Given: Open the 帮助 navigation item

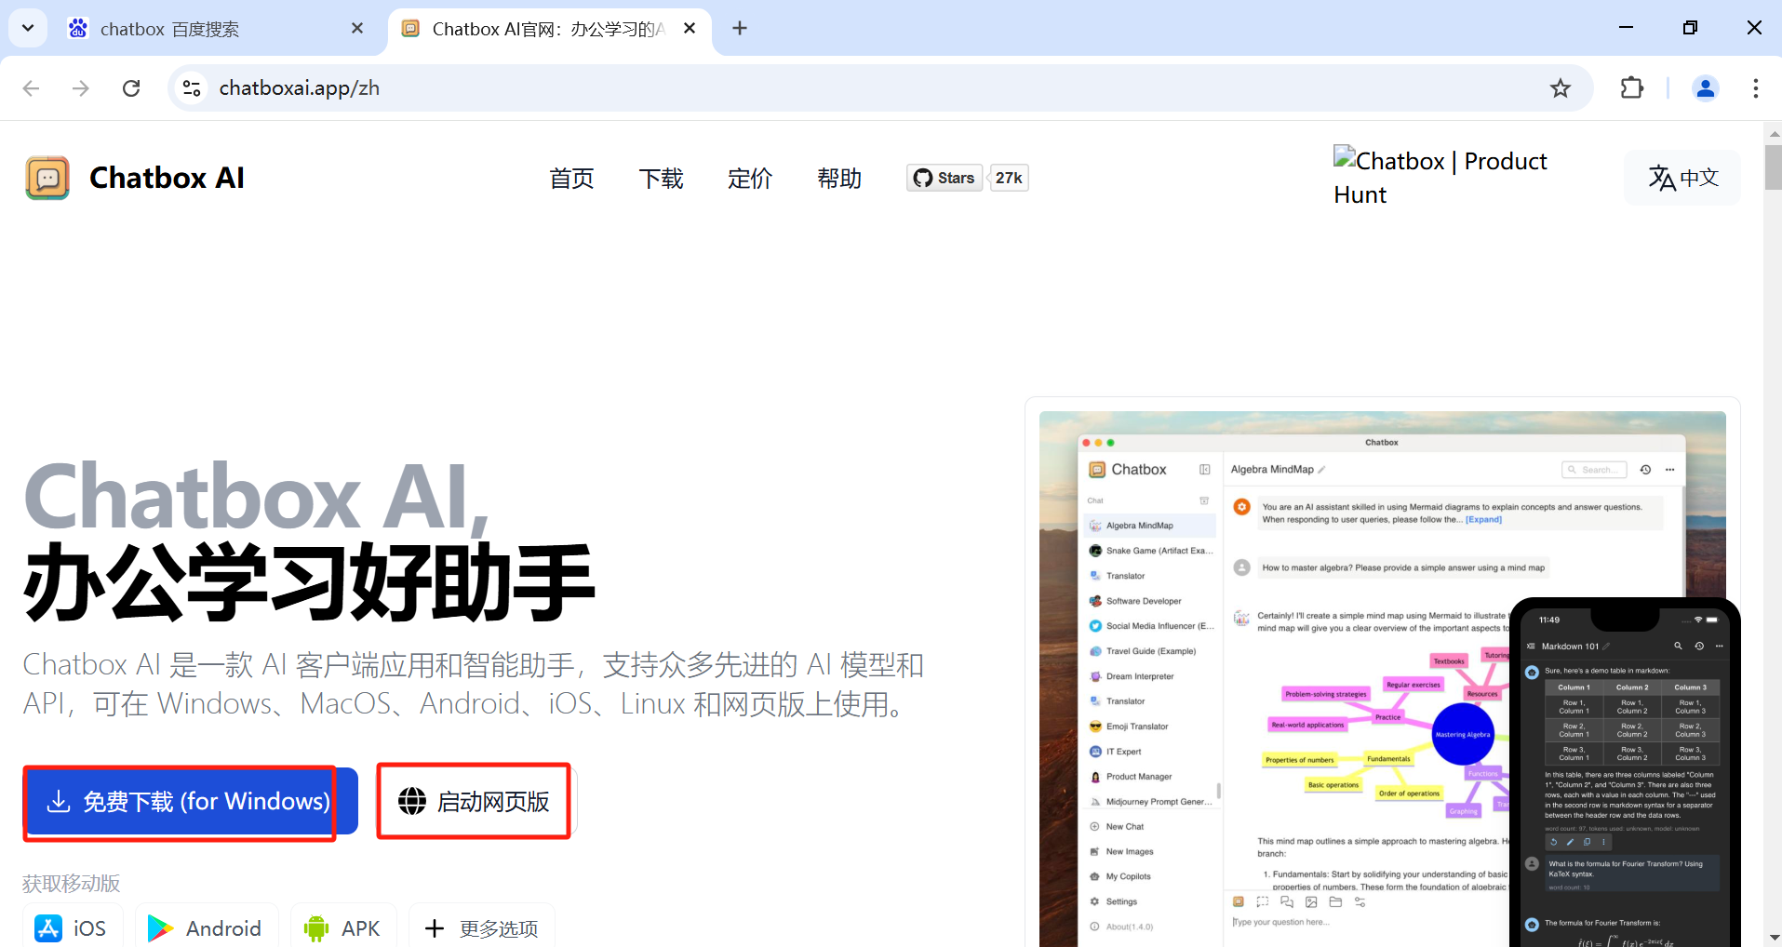Looking at the screenshot, I should [x=839, y=178].
